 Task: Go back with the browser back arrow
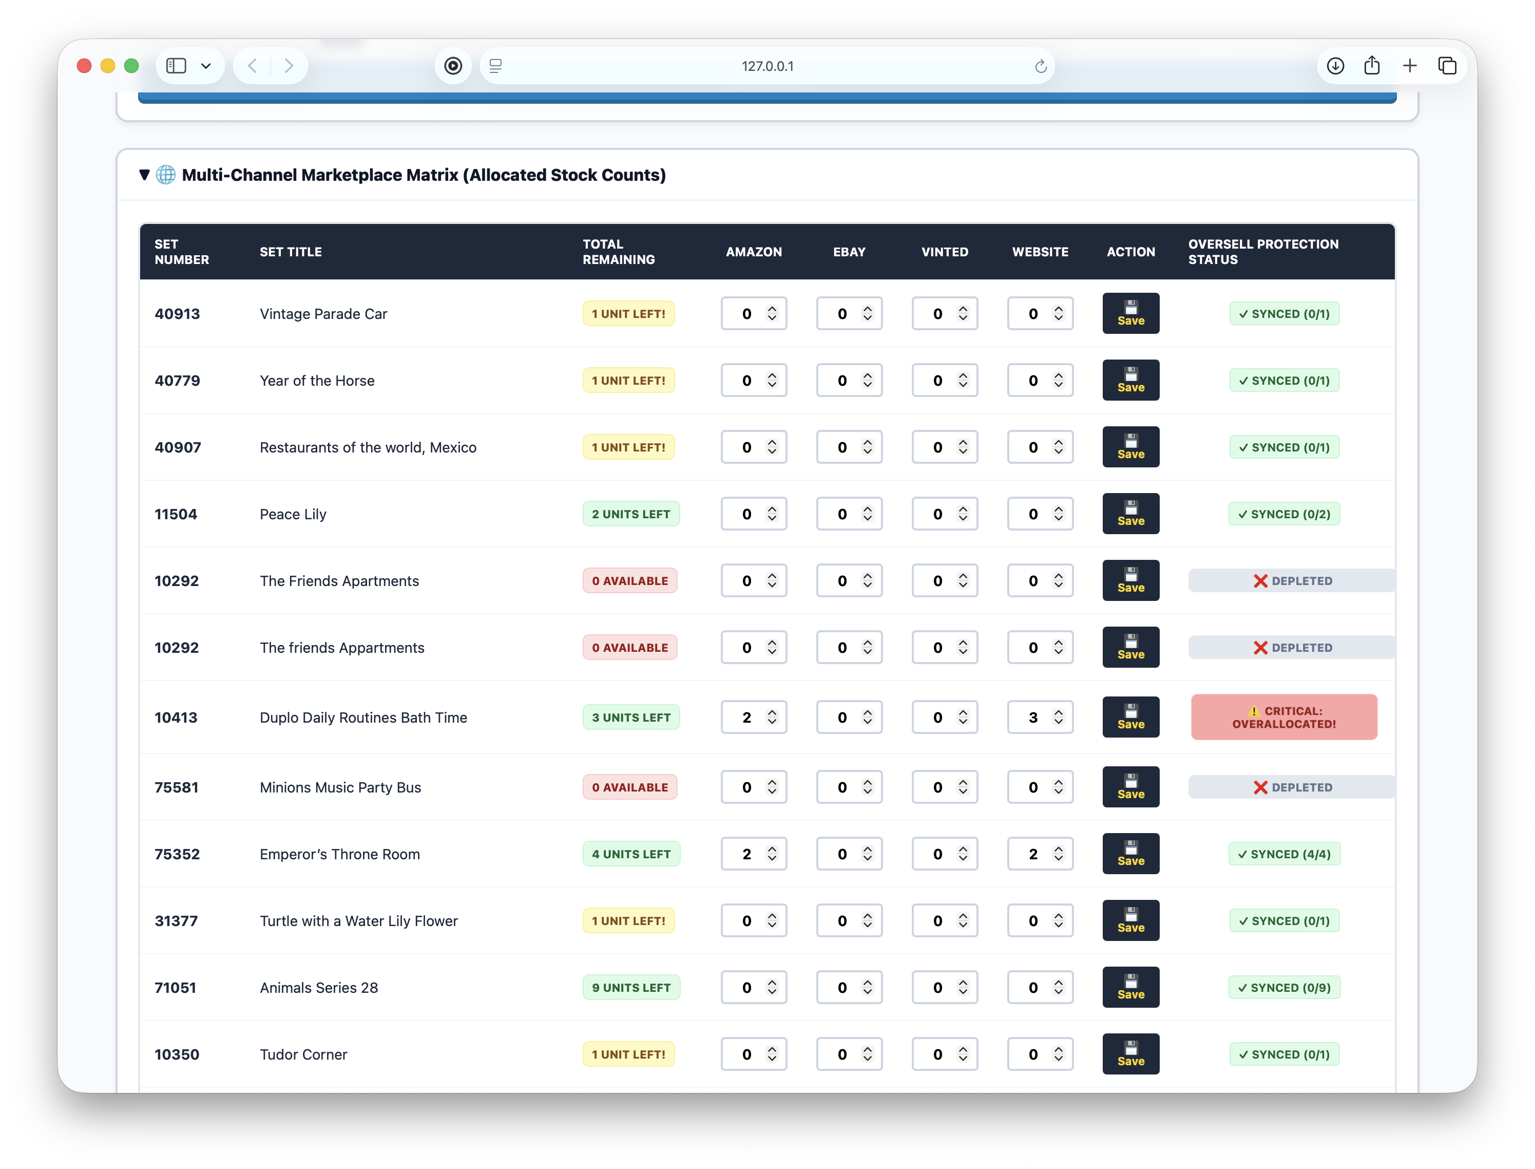[253, 66]
